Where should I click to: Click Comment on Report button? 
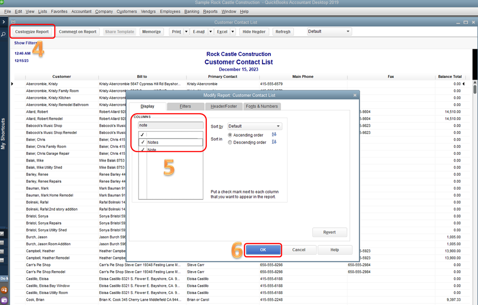78,32
